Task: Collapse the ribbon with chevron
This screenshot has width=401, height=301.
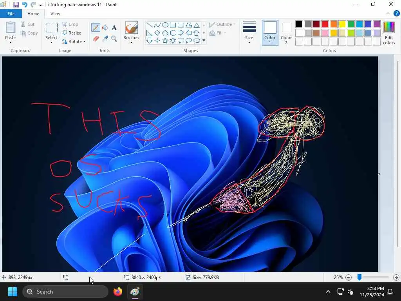Action: point(388,14)
